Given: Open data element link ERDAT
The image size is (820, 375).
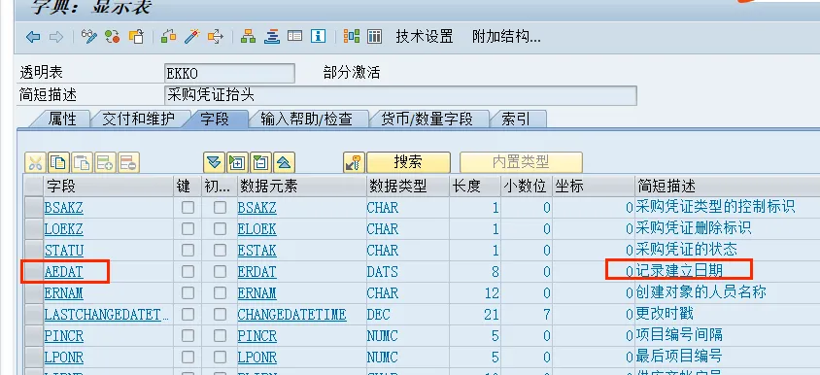Looking at the screenshot, I should (x=256, y=272).
